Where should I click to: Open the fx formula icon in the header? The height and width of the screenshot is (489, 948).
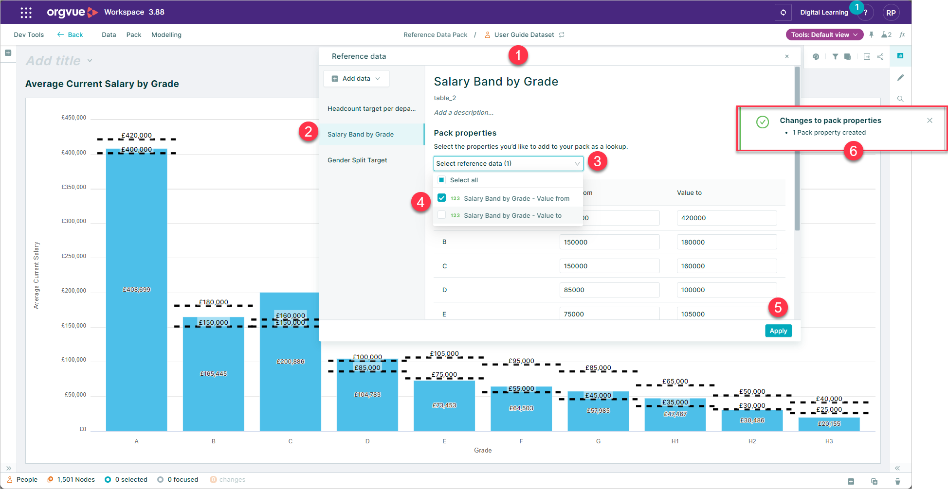pyautogui.click(x=902, y=35)
